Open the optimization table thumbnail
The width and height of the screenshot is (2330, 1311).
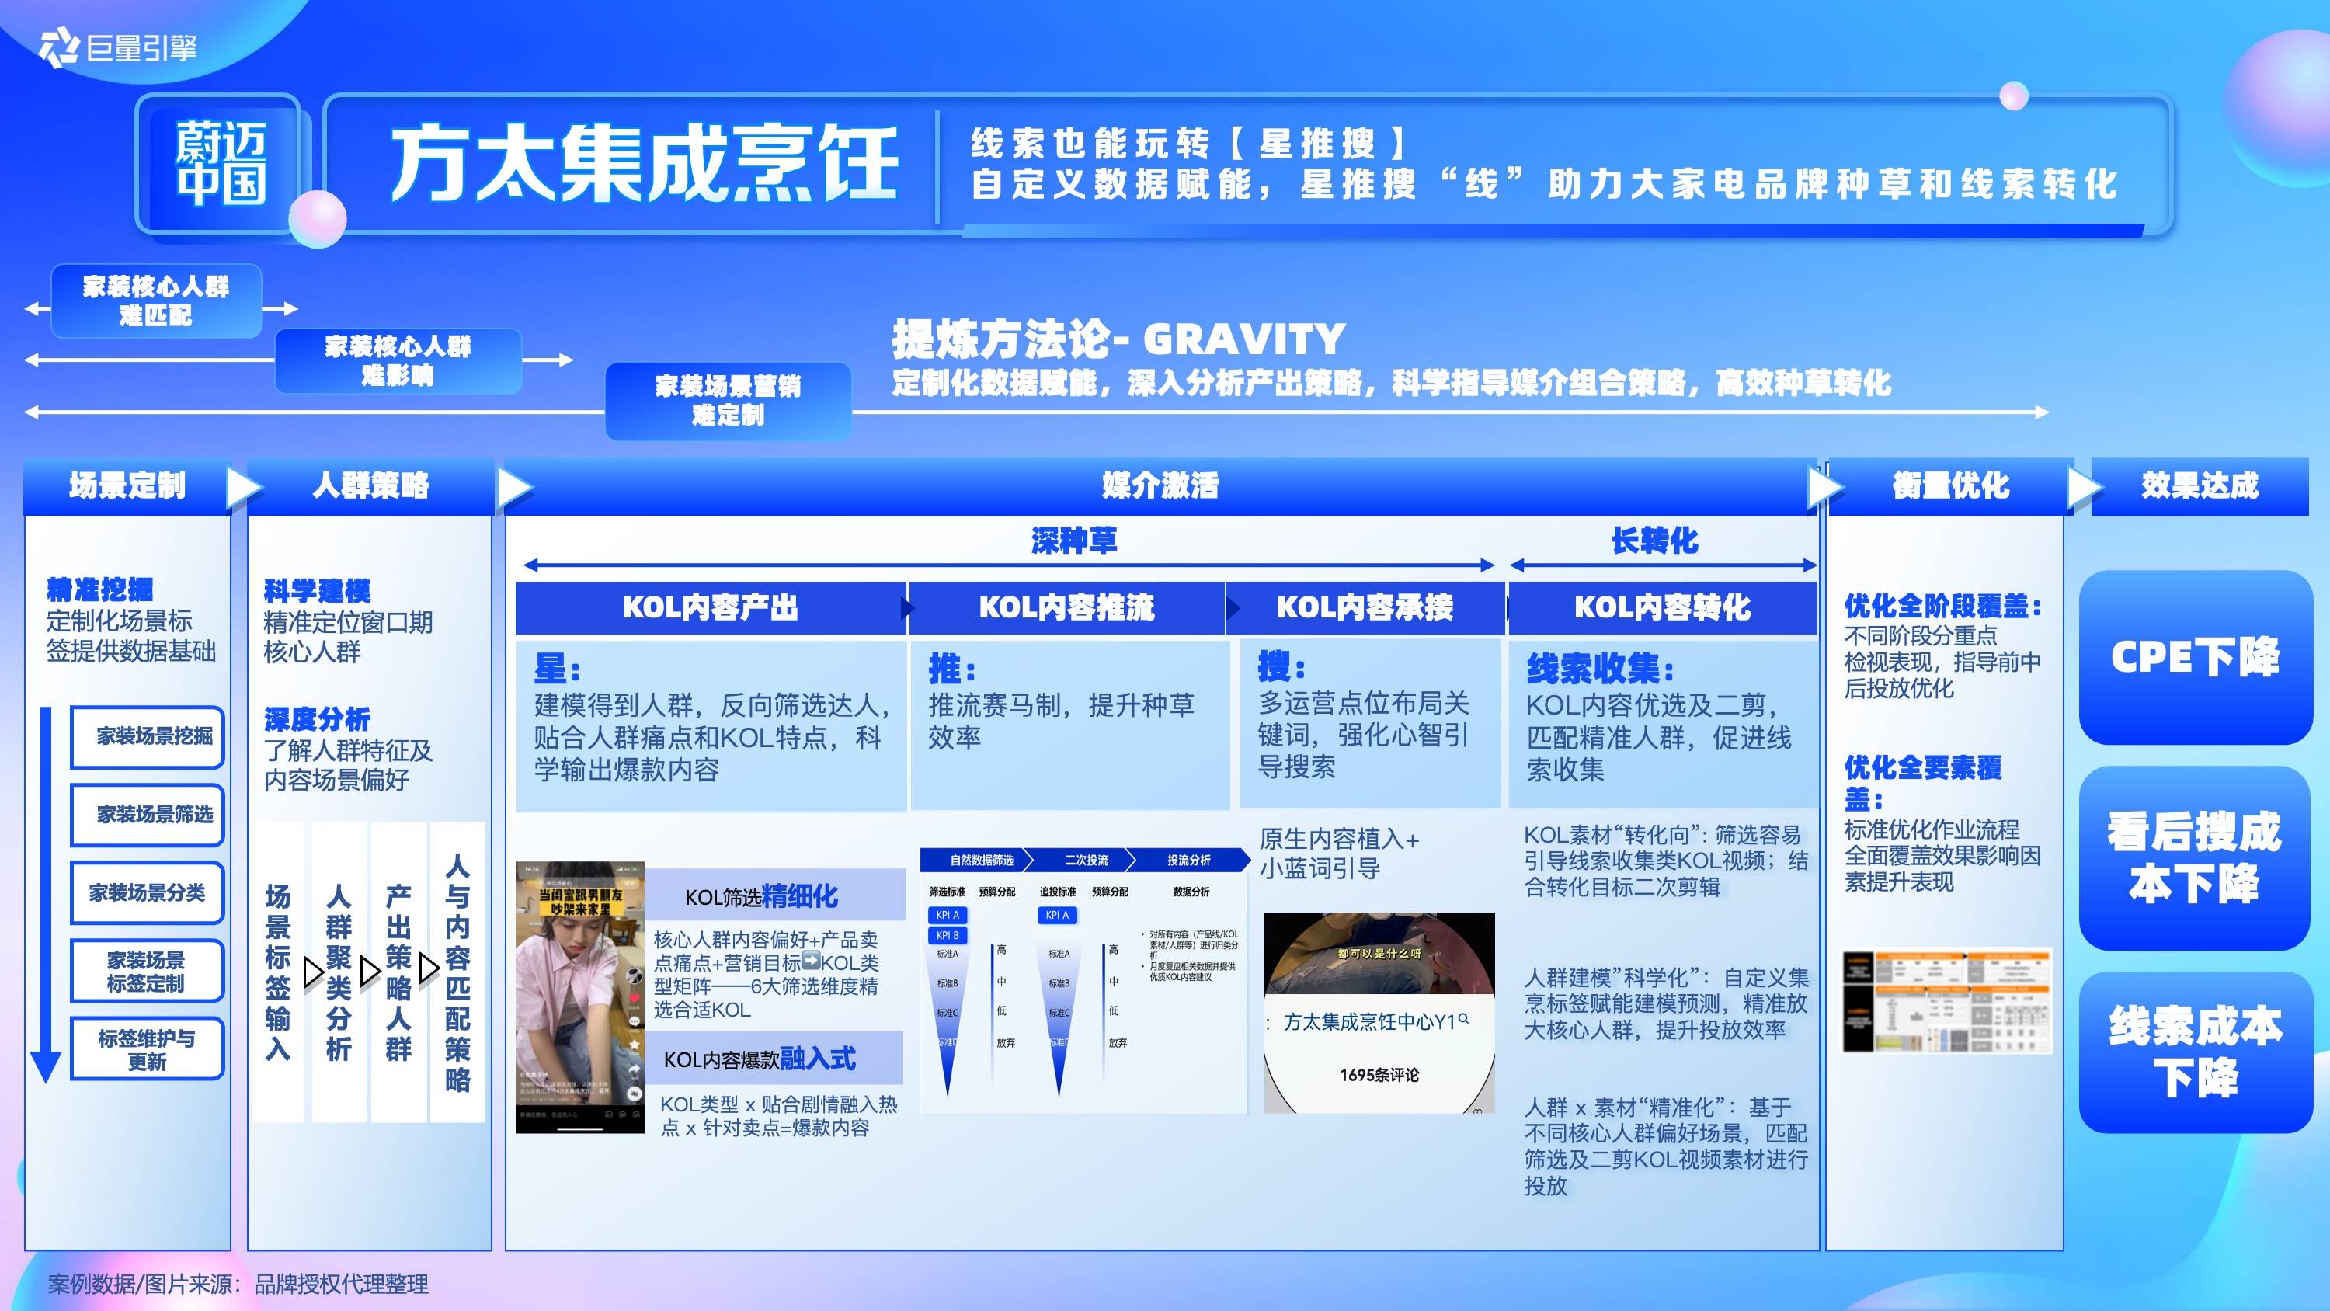(x=1947, y=1000)
